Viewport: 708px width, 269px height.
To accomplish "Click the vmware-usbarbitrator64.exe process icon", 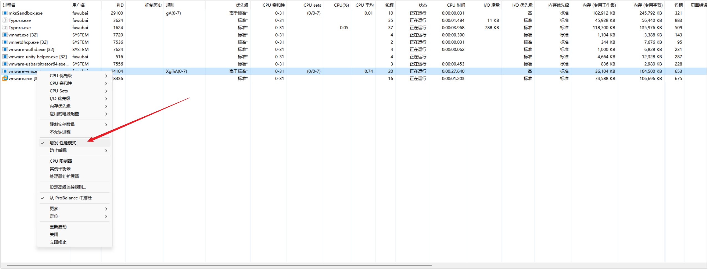I will tap(5, 64).
